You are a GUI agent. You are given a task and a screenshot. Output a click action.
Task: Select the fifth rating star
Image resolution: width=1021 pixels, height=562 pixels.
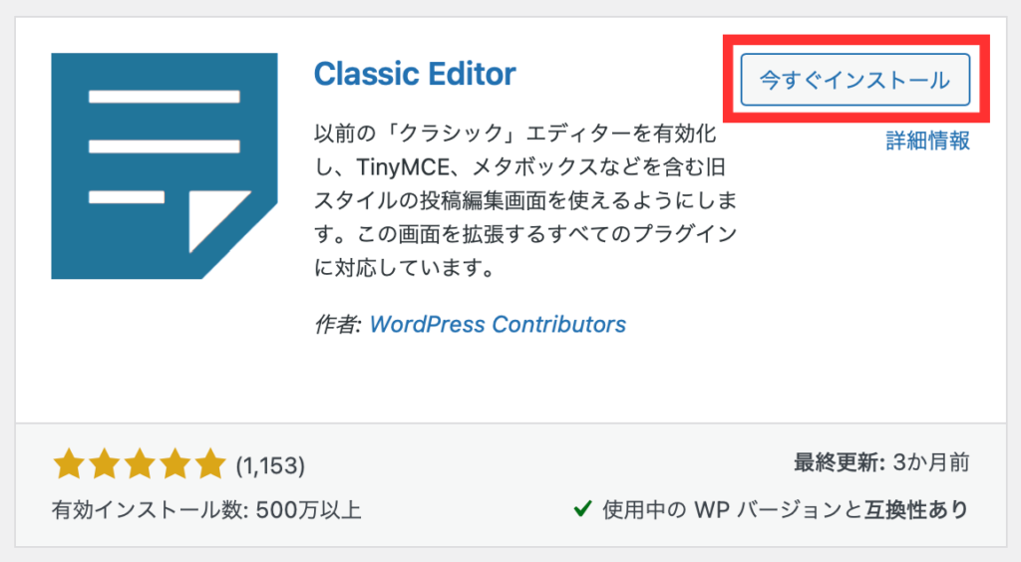[x=209, y=464]
